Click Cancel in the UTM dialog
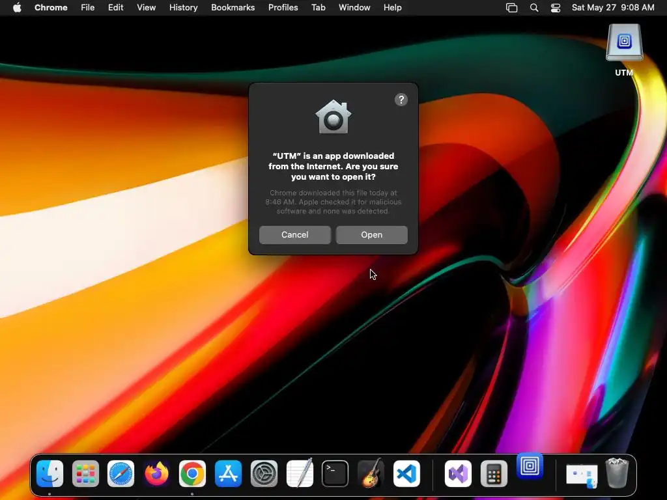The image size is (667, 500). pos(295,234)
